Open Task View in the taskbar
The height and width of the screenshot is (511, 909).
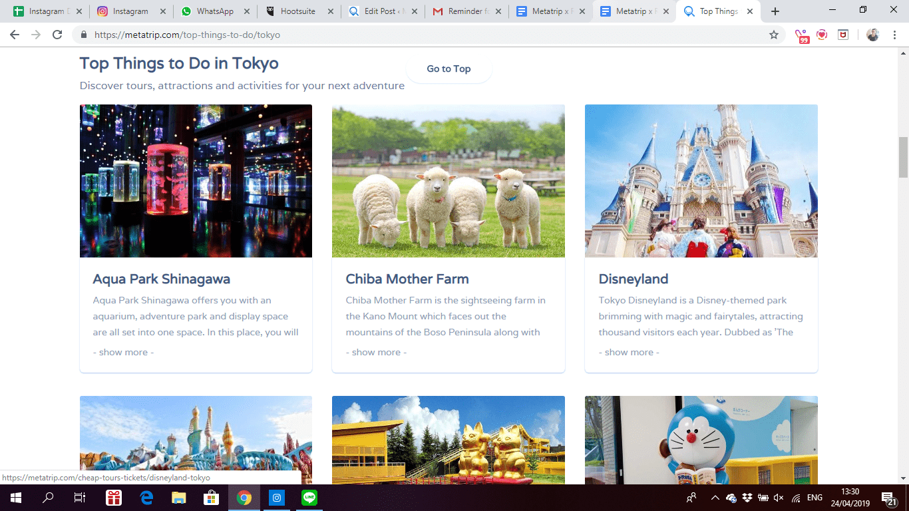[80, 498]
